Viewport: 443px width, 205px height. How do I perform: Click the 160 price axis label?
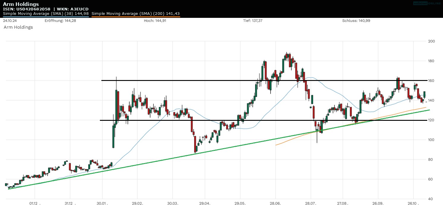coord(431,81)
